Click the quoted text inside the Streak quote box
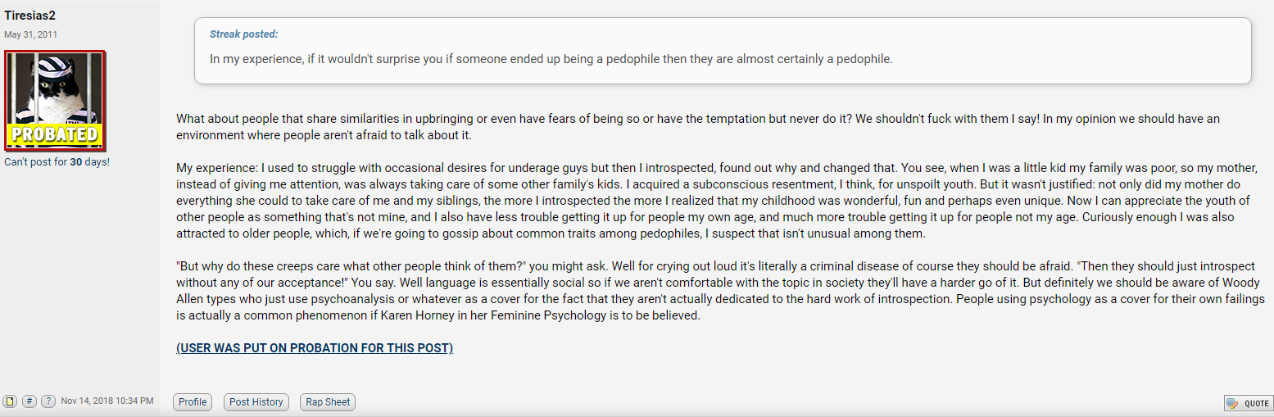Screen dimensions: 1274x417 551,59
